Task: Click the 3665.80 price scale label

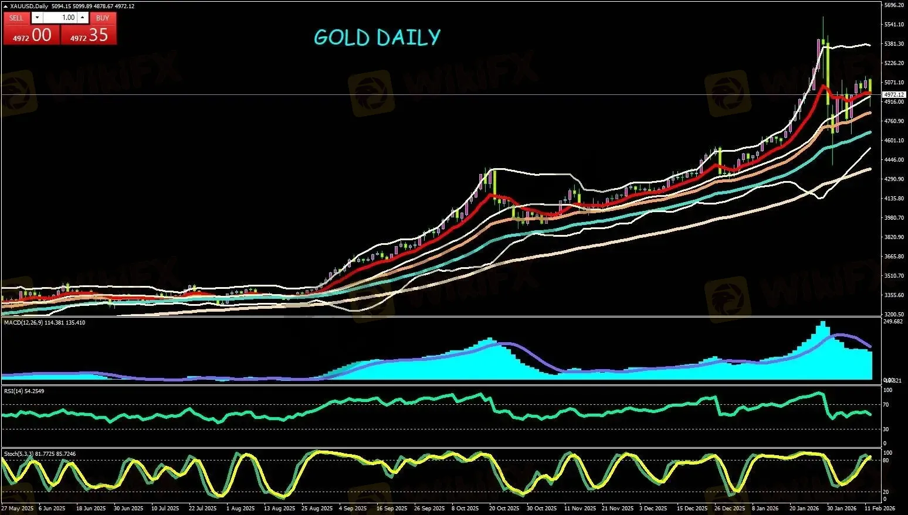Action: [894, 257]
